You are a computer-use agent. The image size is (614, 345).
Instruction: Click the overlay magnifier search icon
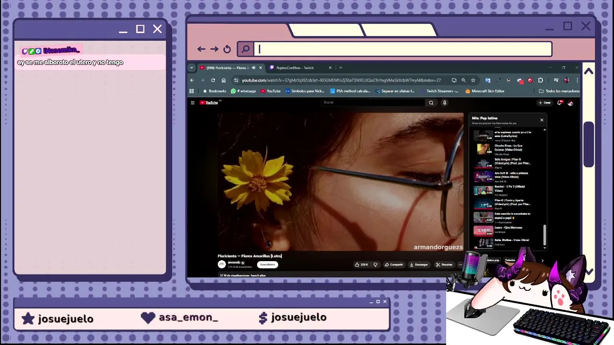coord(246,49)
